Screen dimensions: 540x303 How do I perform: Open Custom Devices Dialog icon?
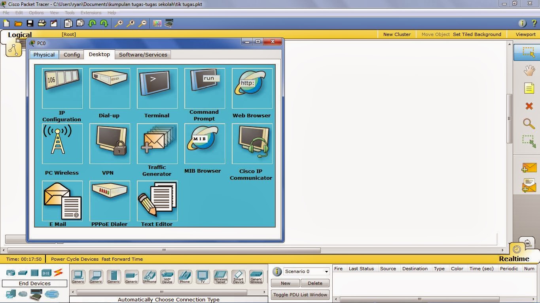[x=169, y=23]
